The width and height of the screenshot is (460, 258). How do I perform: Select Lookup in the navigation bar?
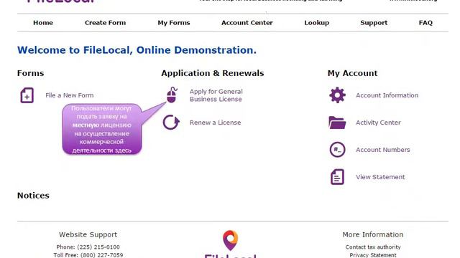317,23
